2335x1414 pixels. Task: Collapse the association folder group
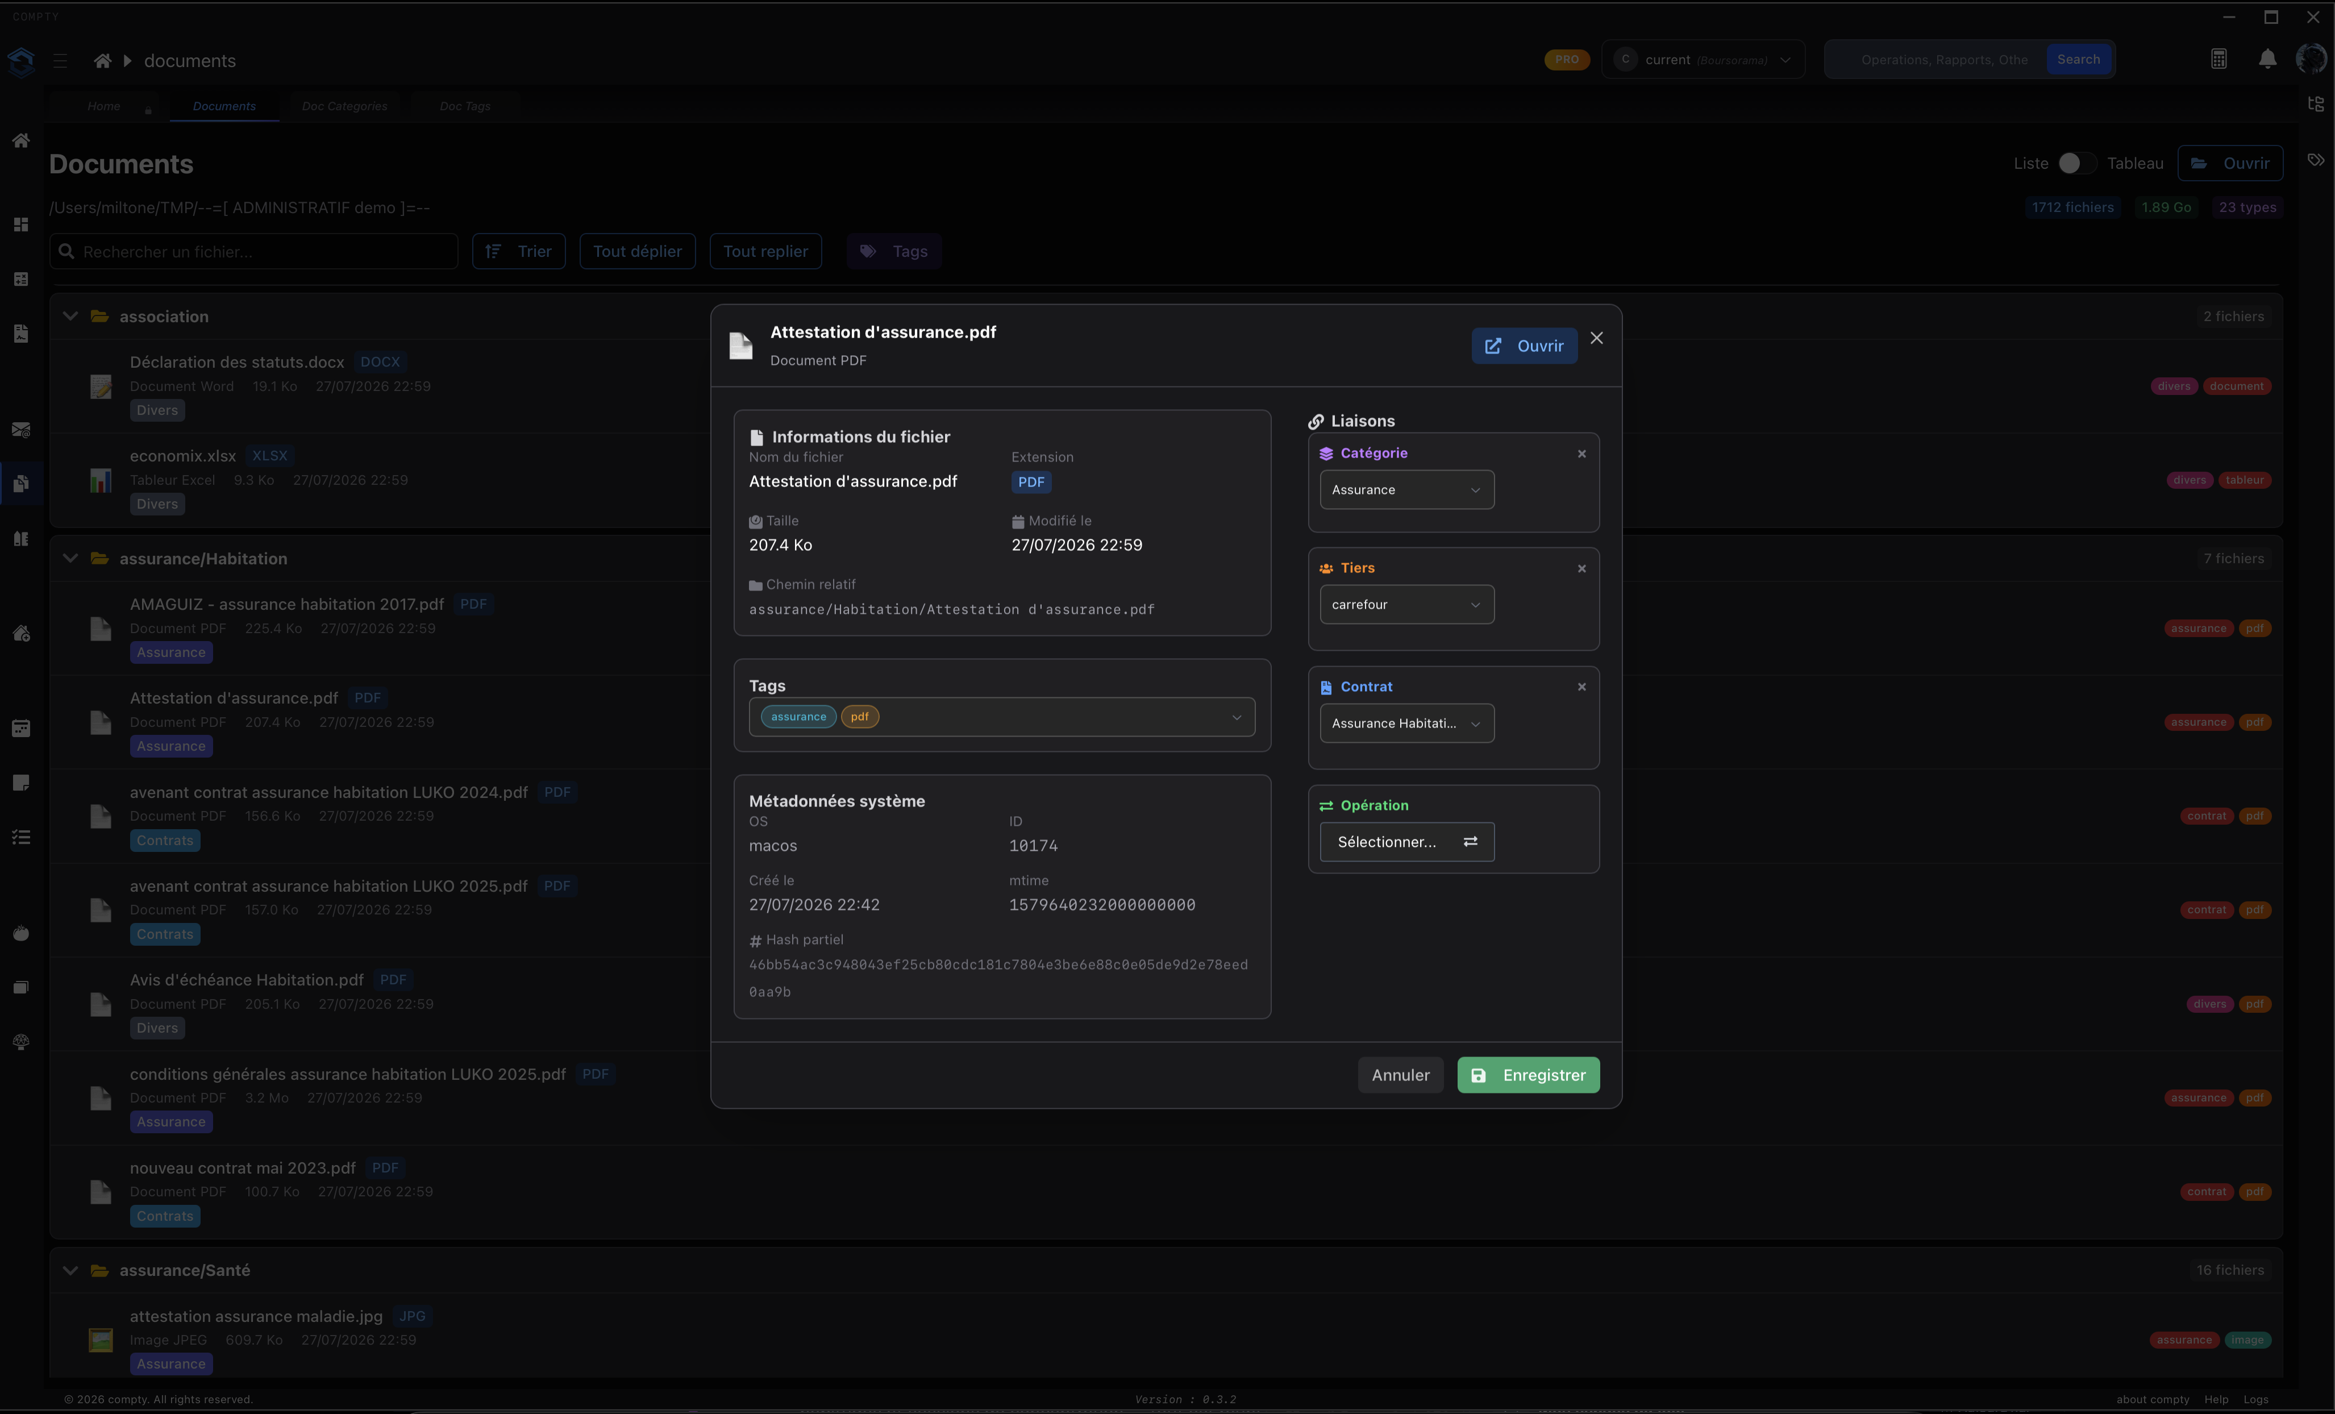[70, 317]
